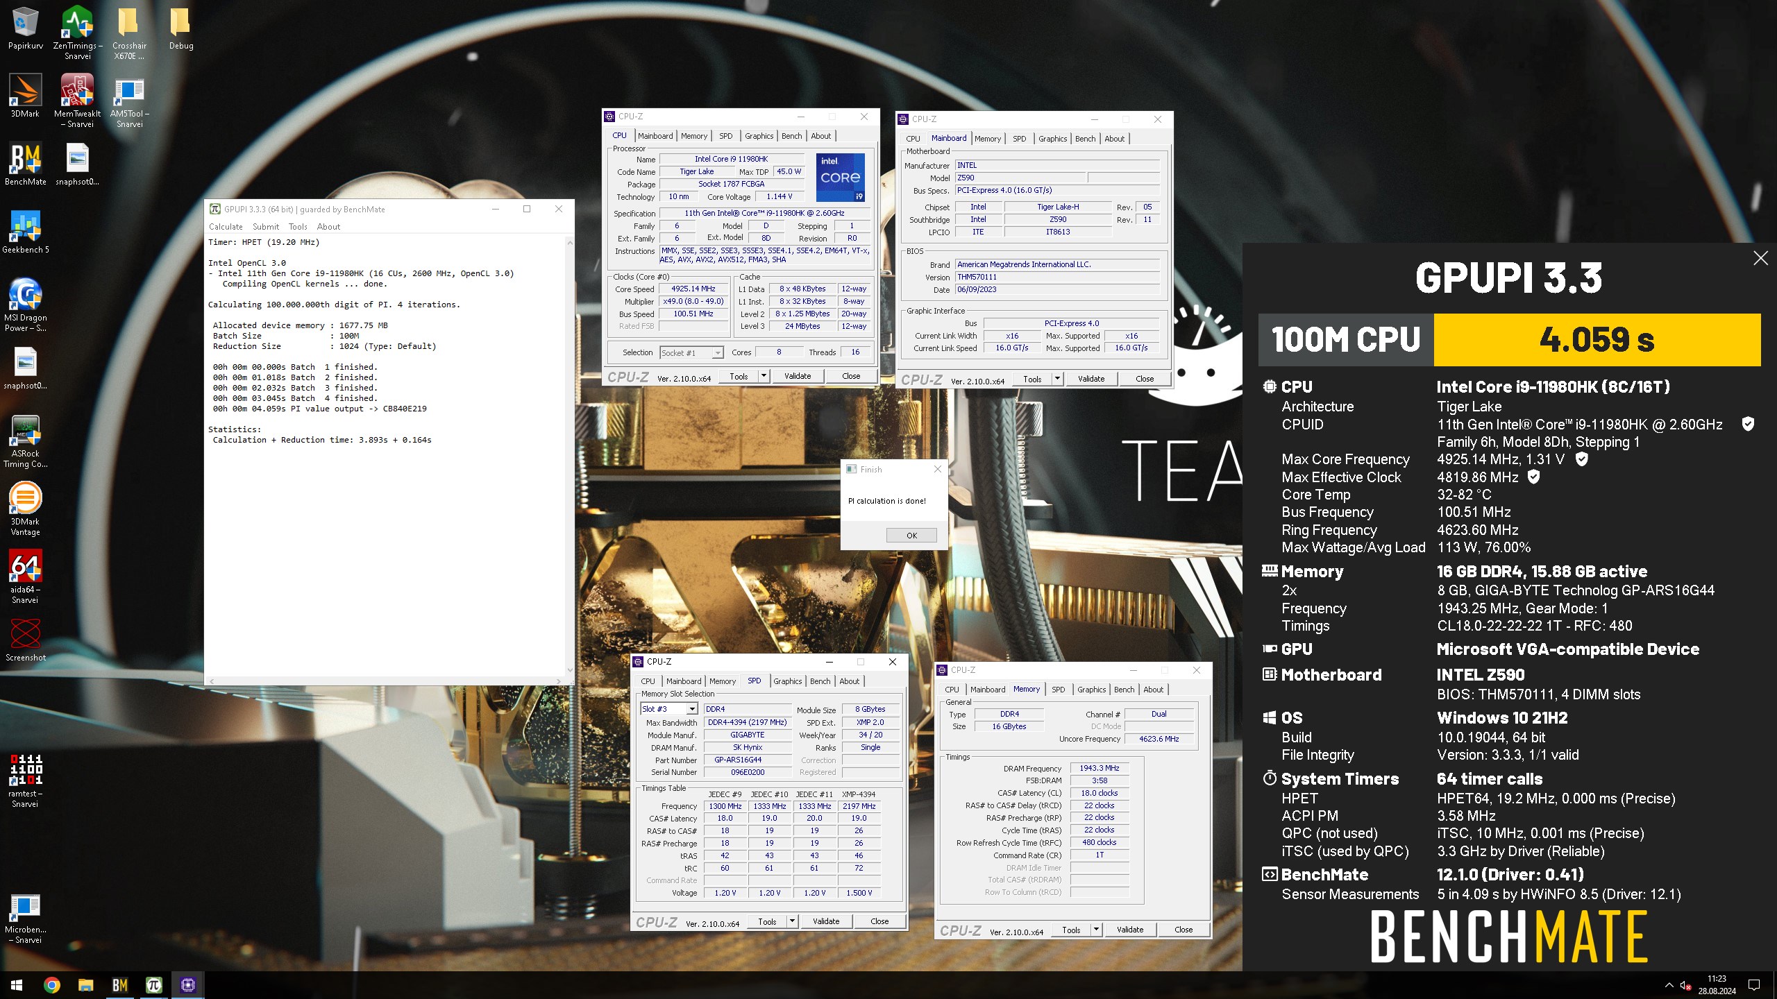
Task: Open SPD tab in Memory CPU-Z window
Action: [x=1058, y=690]
